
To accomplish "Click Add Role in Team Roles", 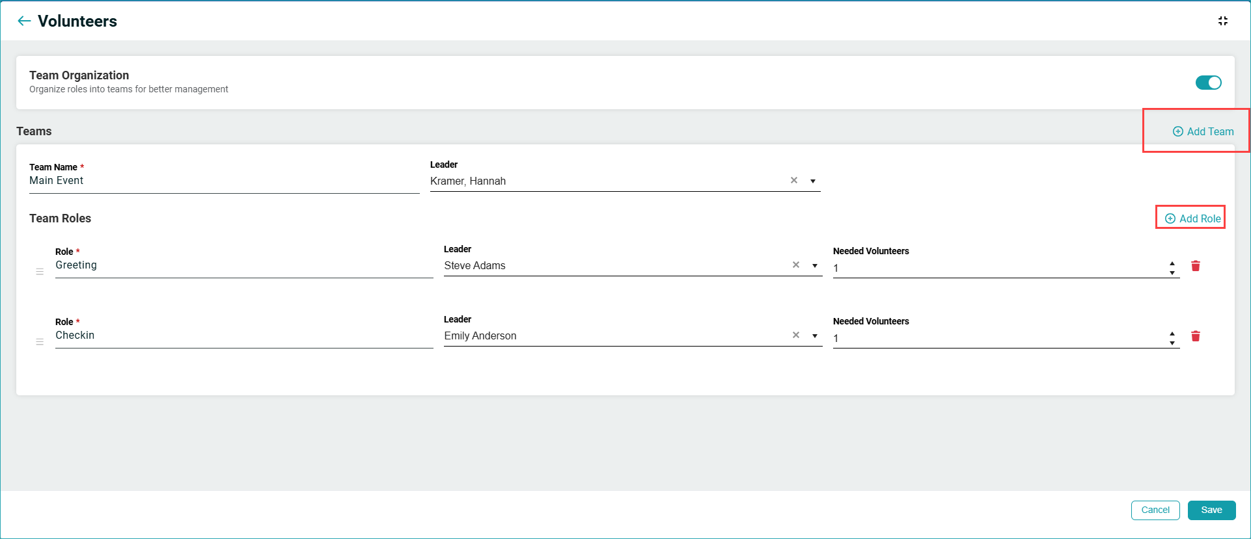I will [1192, 218].
